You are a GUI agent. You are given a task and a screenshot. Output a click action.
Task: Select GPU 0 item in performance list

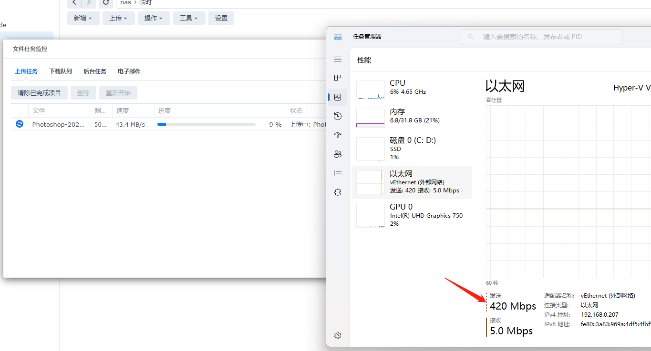point(412,215)
